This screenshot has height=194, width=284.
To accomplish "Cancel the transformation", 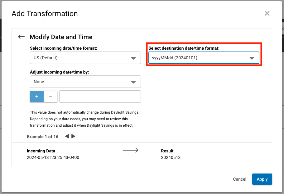I will click(x=240, y=179).
